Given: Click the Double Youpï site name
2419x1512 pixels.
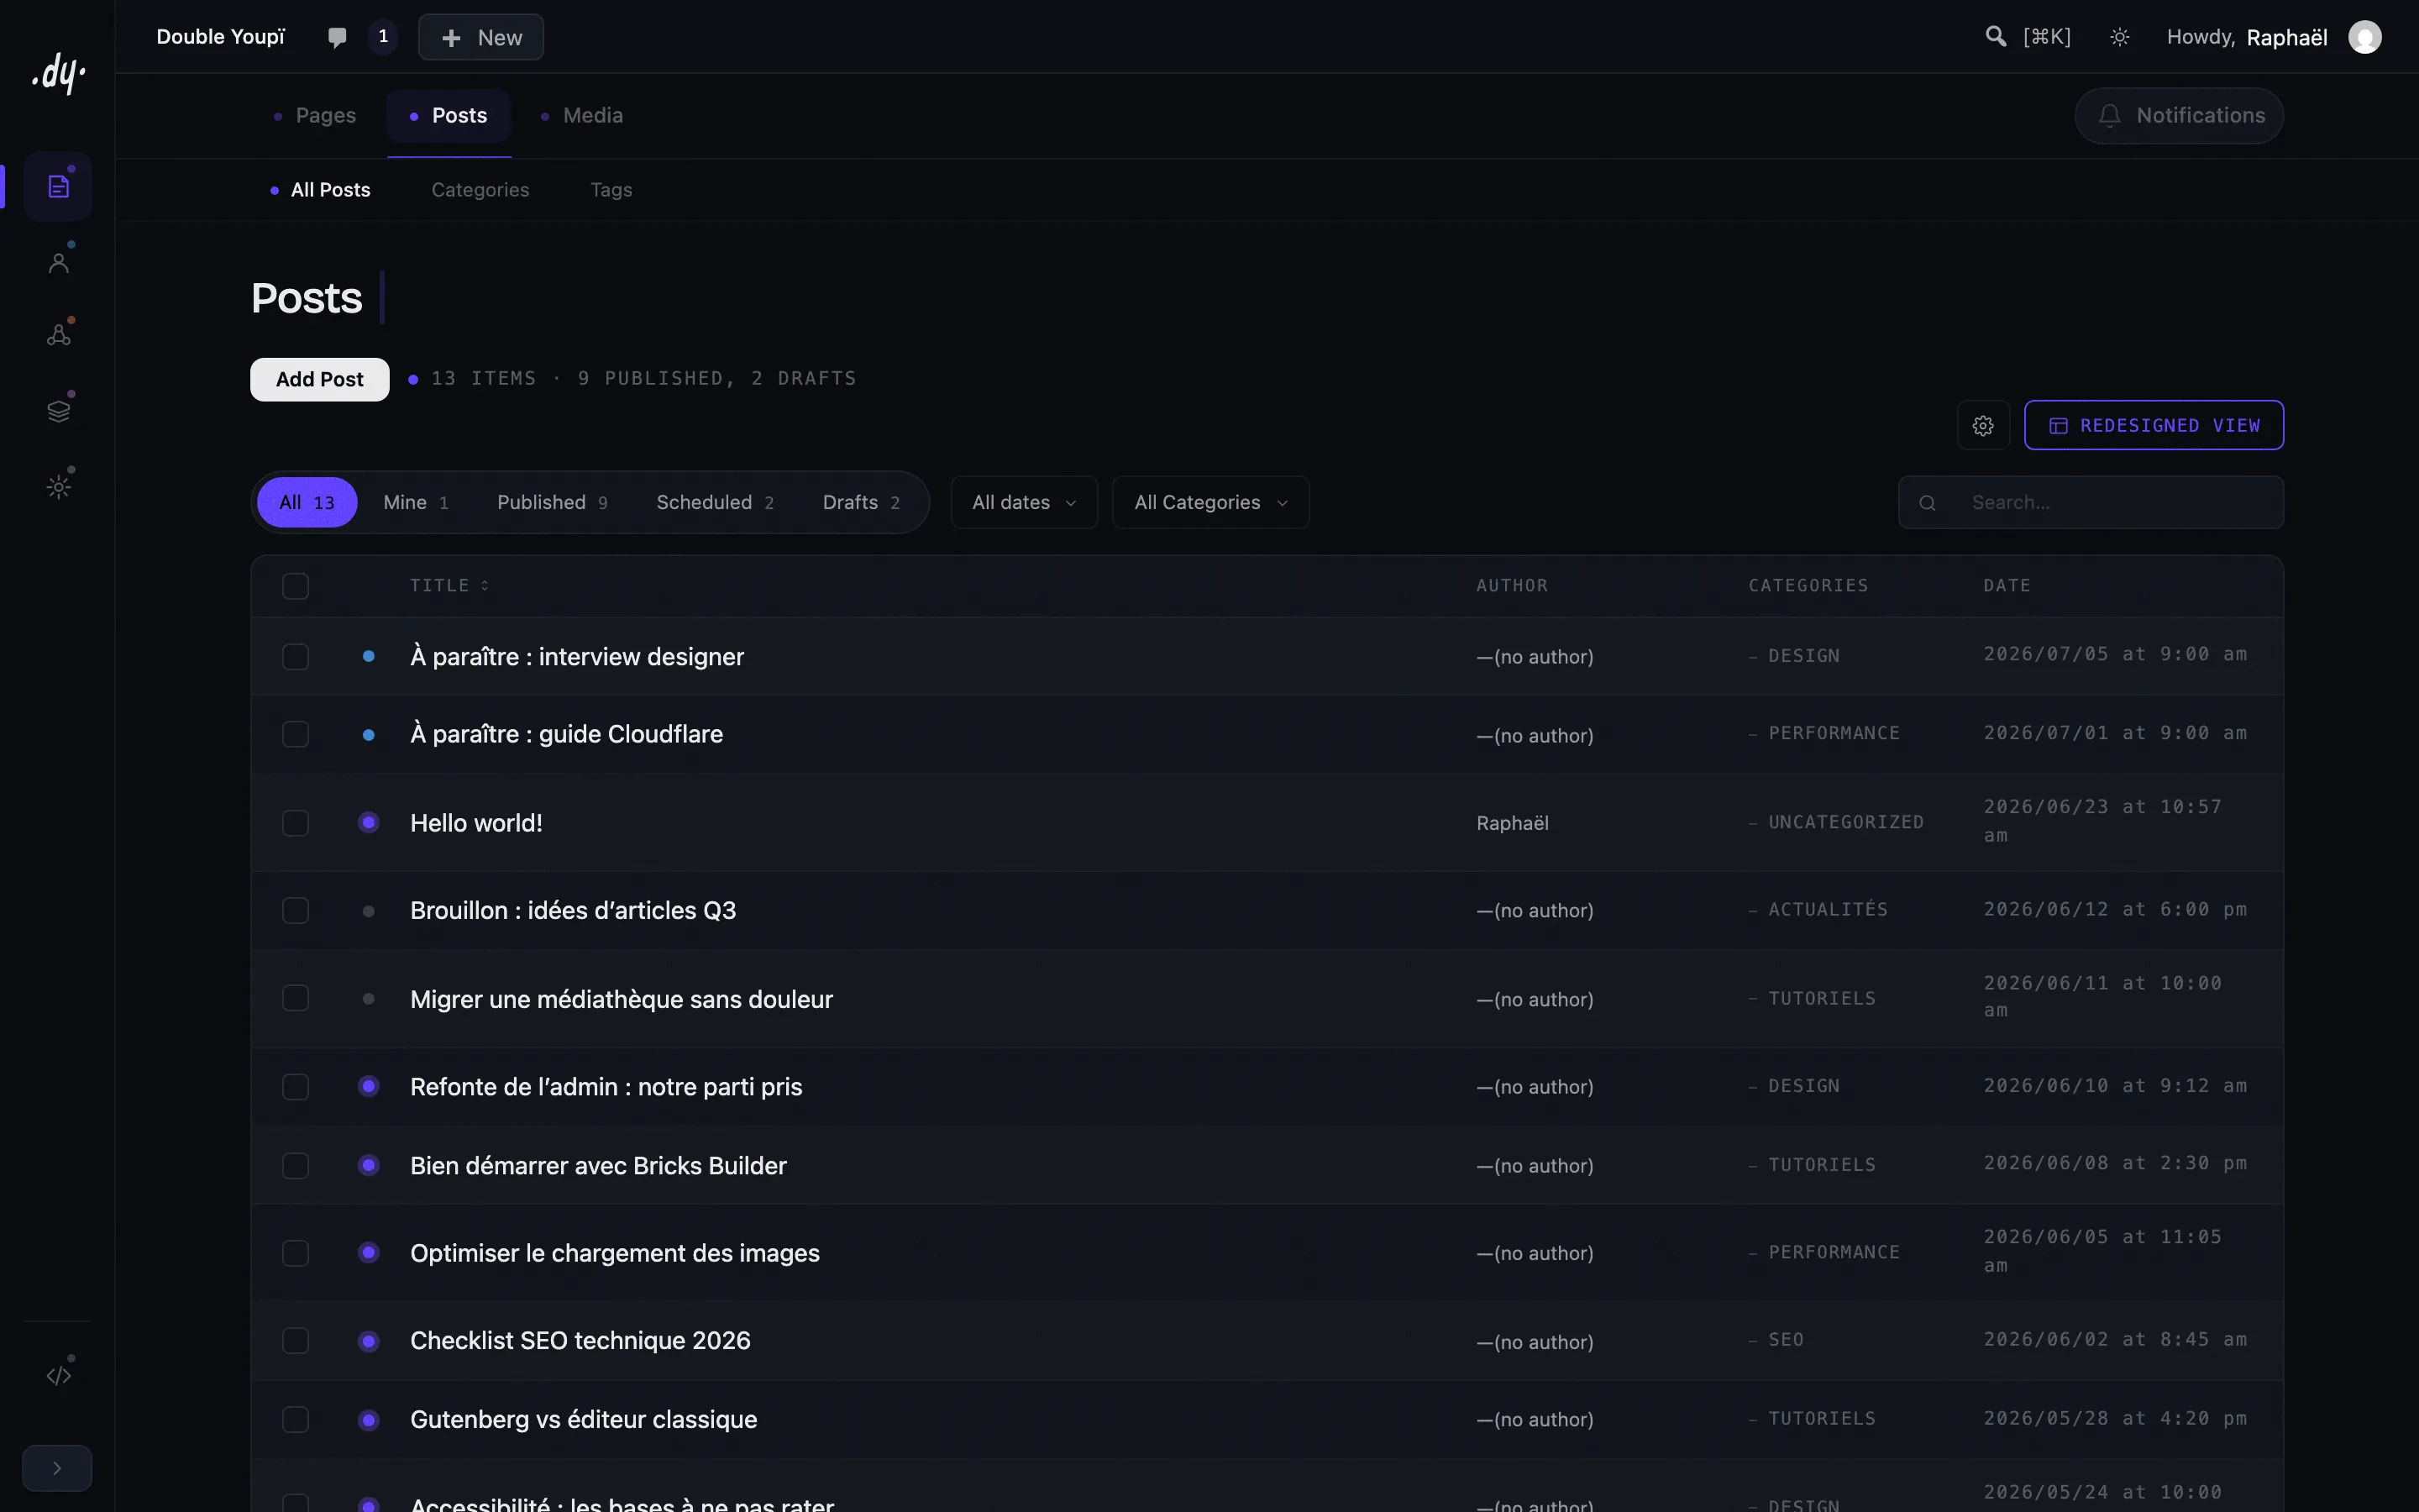Looking at the screenshot, I should click(221, 37).
